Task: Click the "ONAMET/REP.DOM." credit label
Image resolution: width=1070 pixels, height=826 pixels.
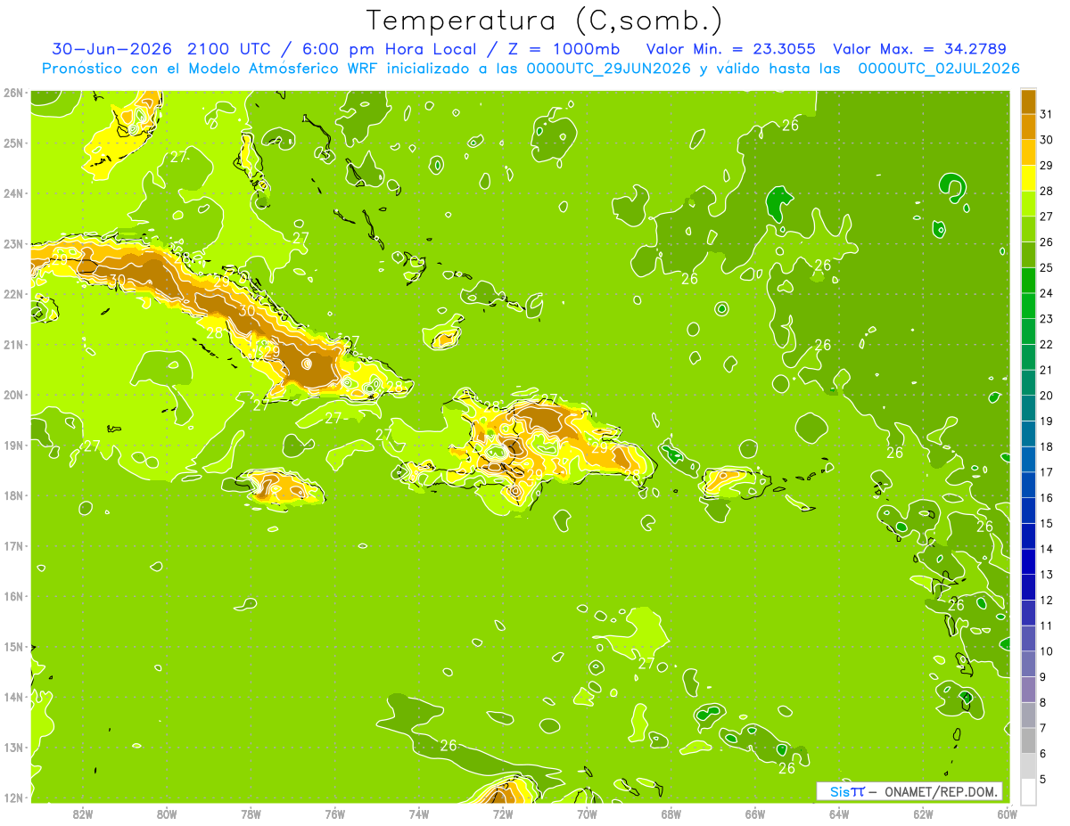Action: [x=940, y=791]
